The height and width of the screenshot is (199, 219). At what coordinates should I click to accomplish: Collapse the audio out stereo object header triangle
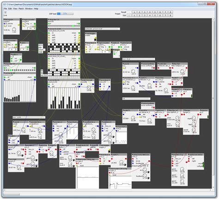189,154
